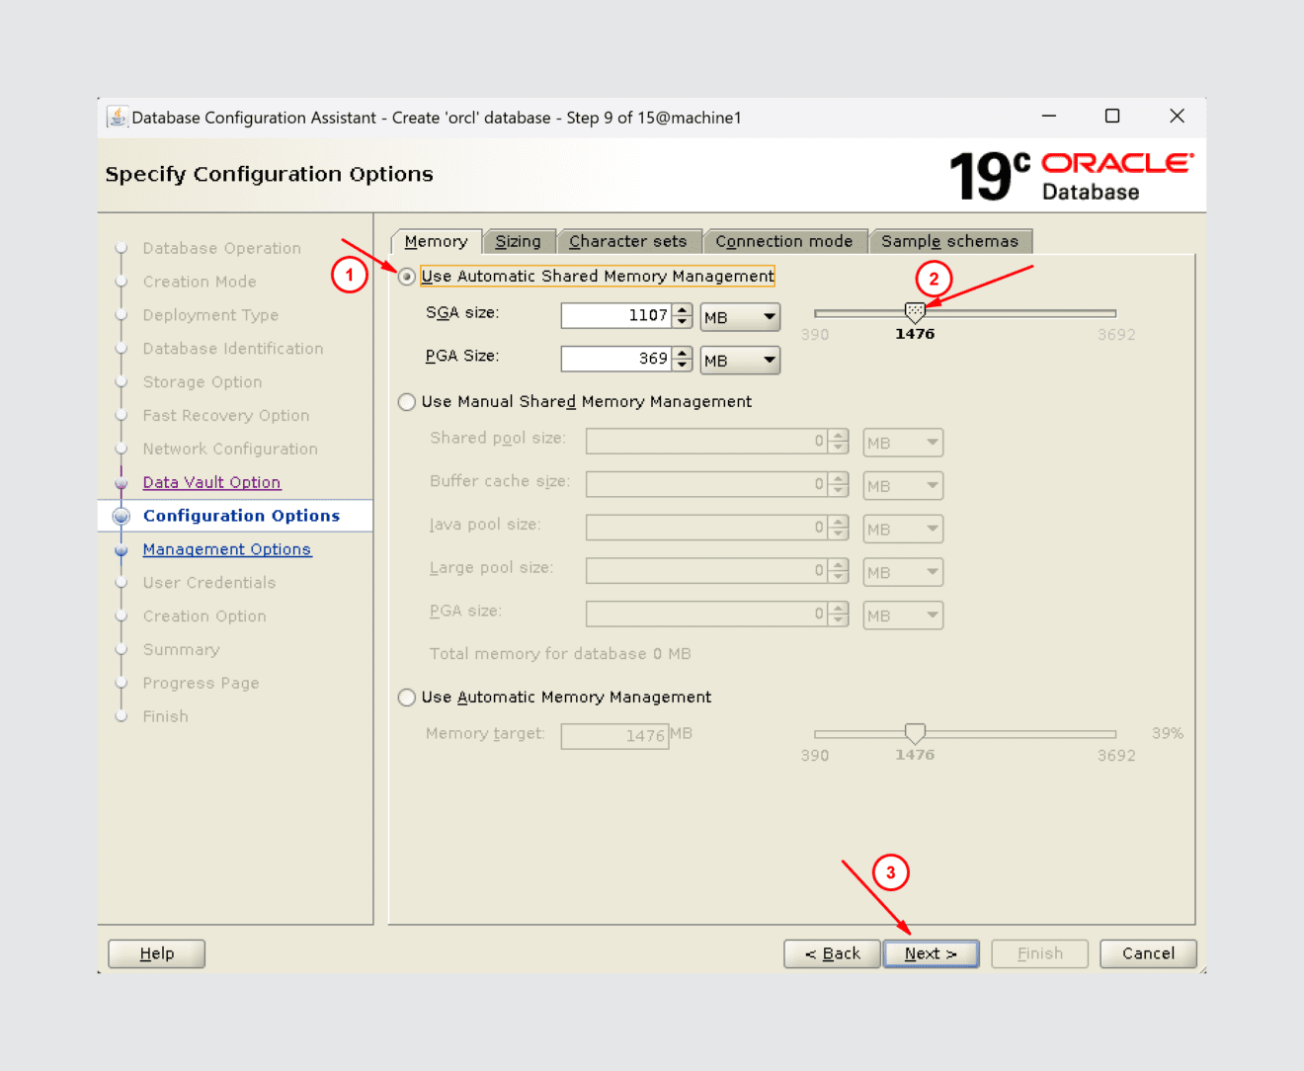Decrease PGA Size with the down spinner arrow

tap(683, 364)
